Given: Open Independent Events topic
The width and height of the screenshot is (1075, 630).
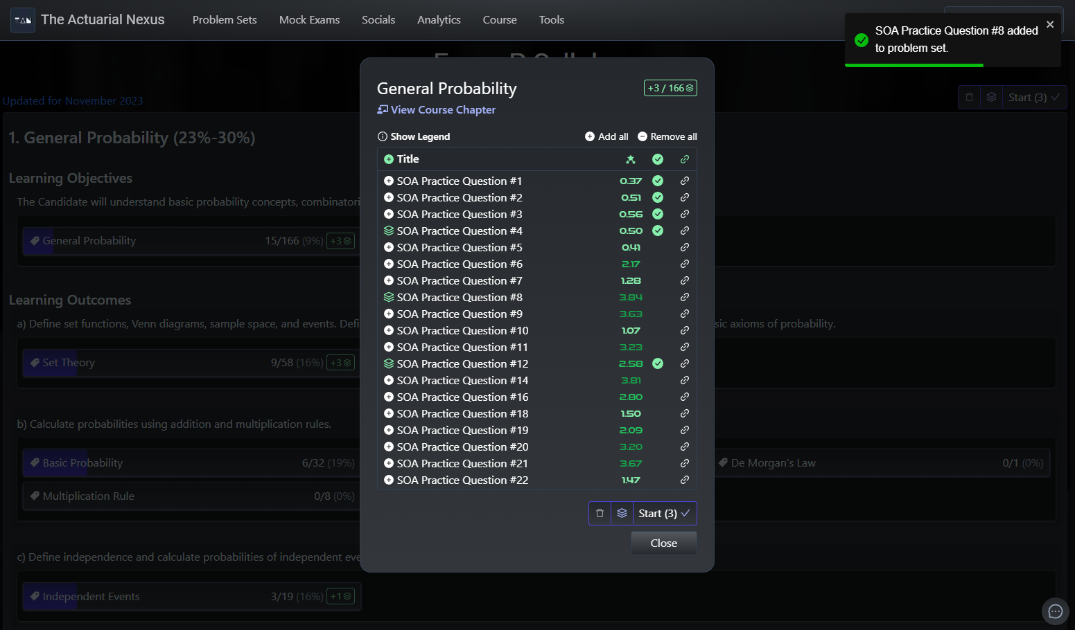Looking at the screenshot, I should pyautogui.click(x=191, y=597).
